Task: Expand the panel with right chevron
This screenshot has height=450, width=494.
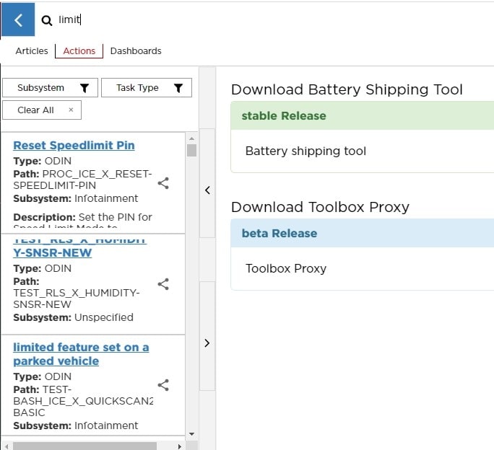Action: point(207,343)
